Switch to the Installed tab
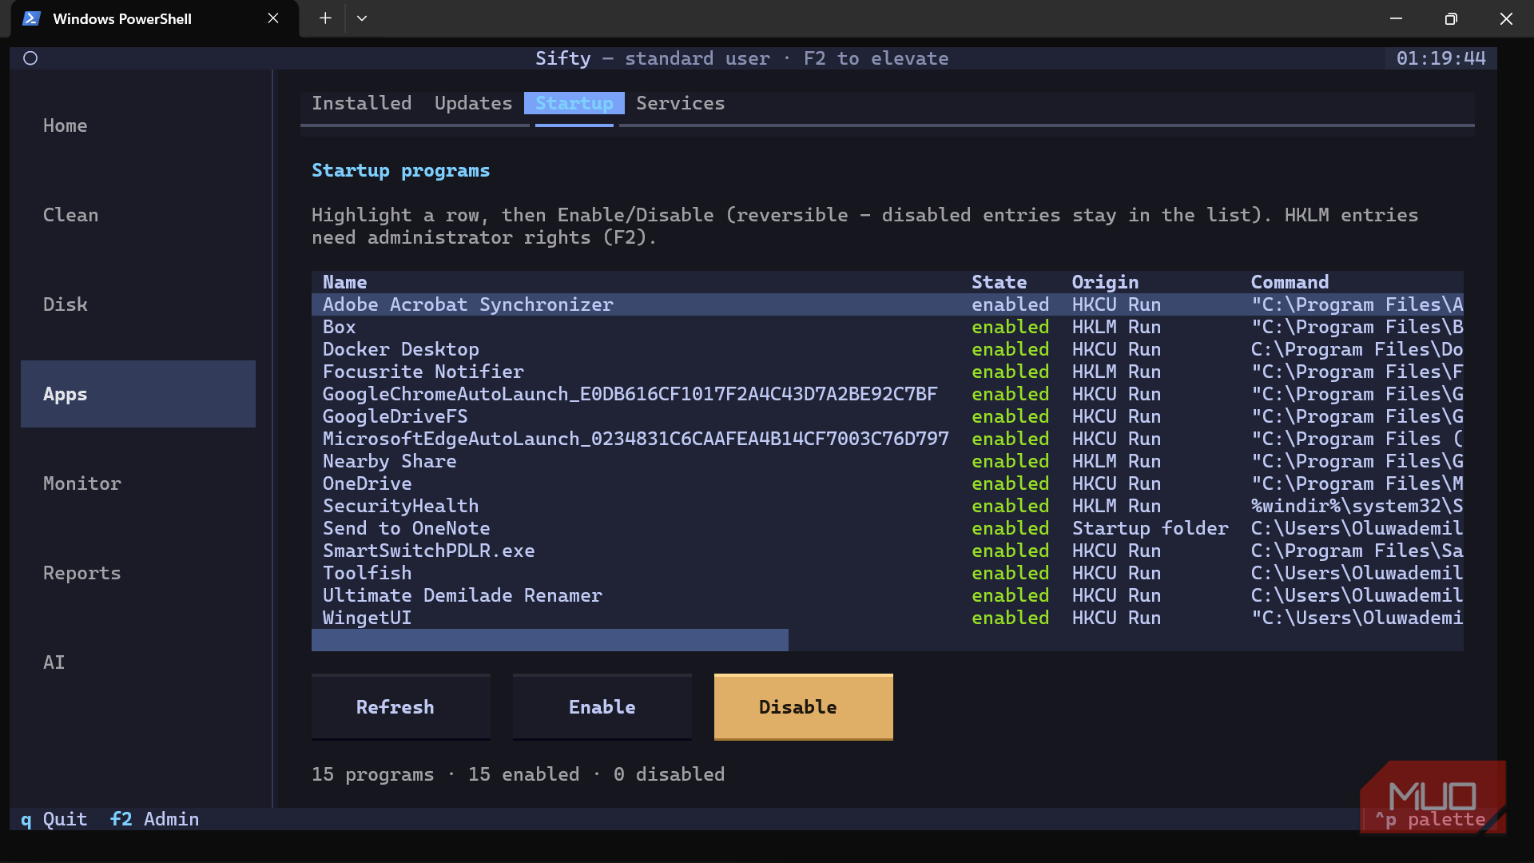1534x863 pixels. coord(362,103)
